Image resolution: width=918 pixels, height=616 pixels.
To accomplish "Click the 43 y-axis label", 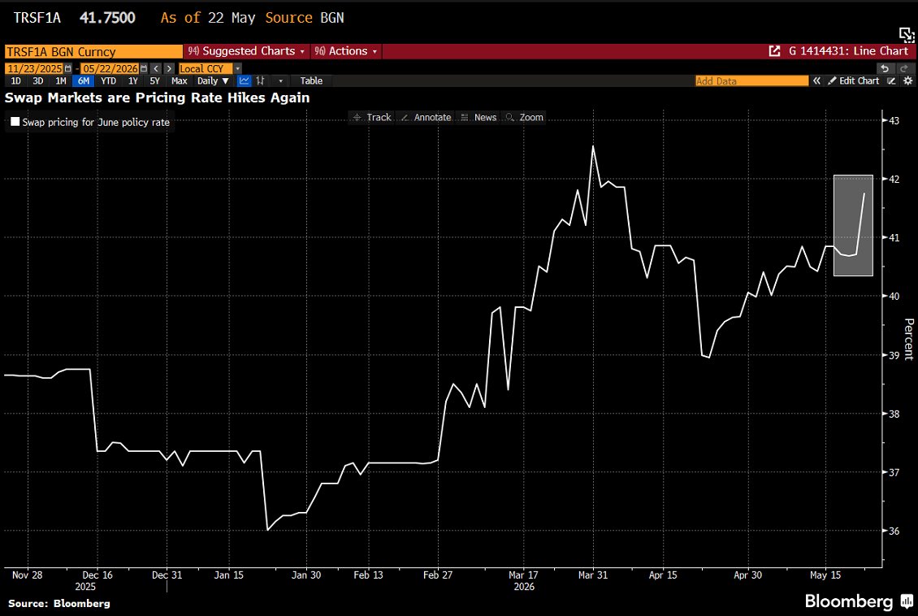I will click(x=894, y=120).
